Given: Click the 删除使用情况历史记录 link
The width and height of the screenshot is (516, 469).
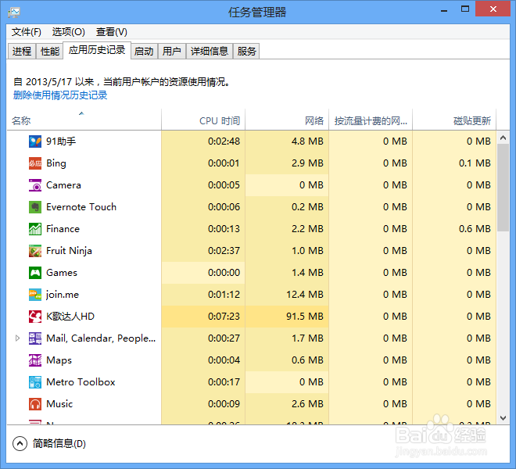Looking at the screenshot, I should [60, 95].
